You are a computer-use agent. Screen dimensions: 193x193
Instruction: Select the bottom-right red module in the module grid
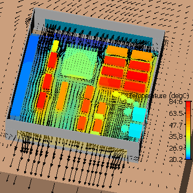click(135, 87)
